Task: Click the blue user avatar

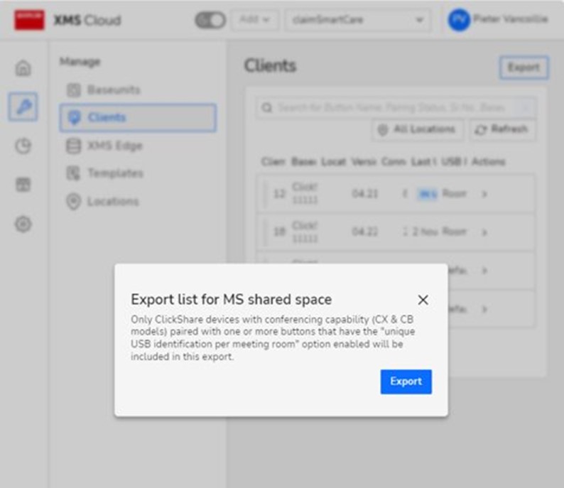Action: pyautogui.click(x=459, y=20)
